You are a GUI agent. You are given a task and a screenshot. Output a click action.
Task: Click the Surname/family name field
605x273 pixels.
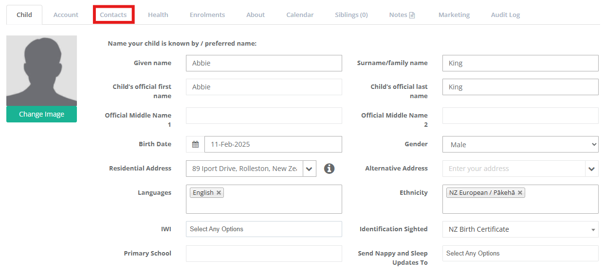point(520,63)
